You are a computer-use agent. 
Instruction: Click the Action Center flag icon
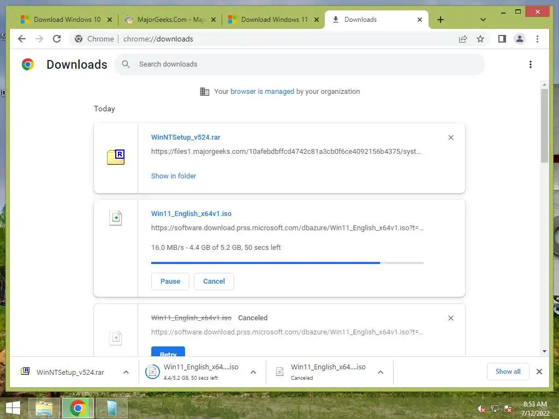click(x=508, y=409)
